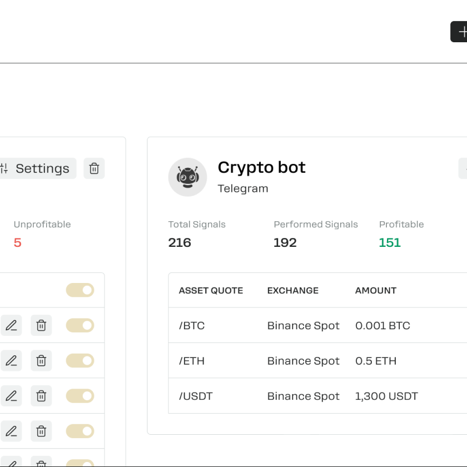
Task: Click the dark plus button at top right
Action: coord(460,32)
